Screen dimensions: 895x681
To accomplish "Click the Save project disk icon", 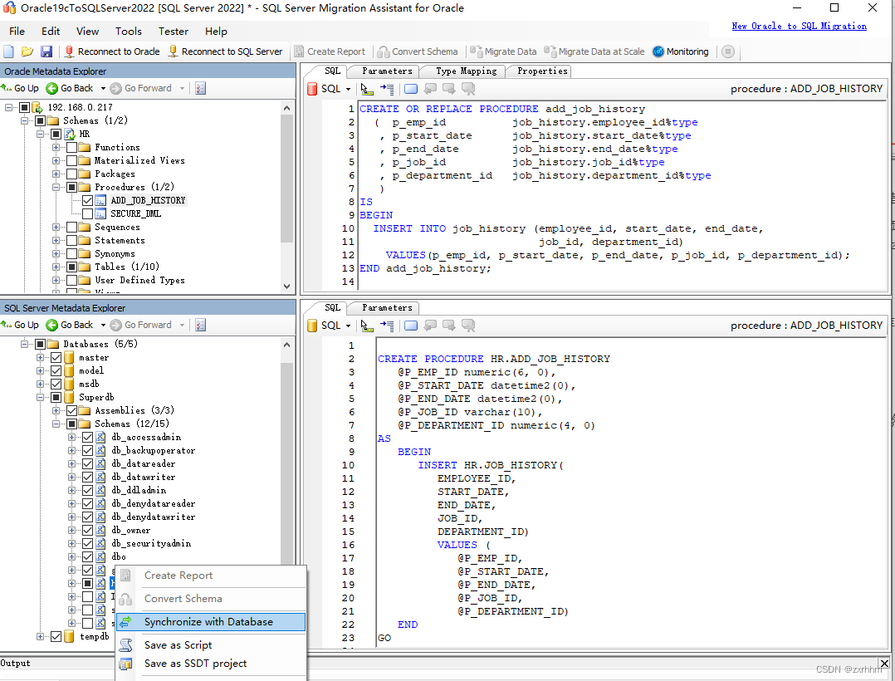I will tap(46, 51).
